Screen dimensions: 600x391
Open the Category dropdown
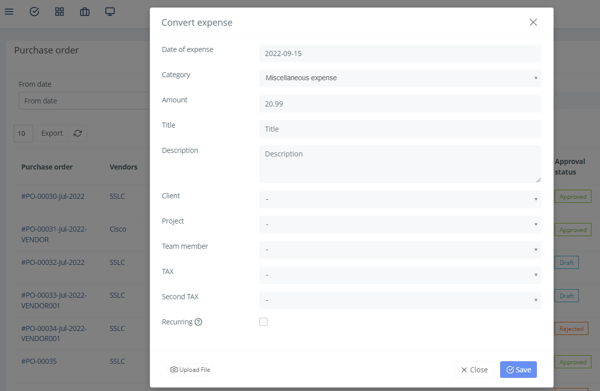[x=400, y=78]
